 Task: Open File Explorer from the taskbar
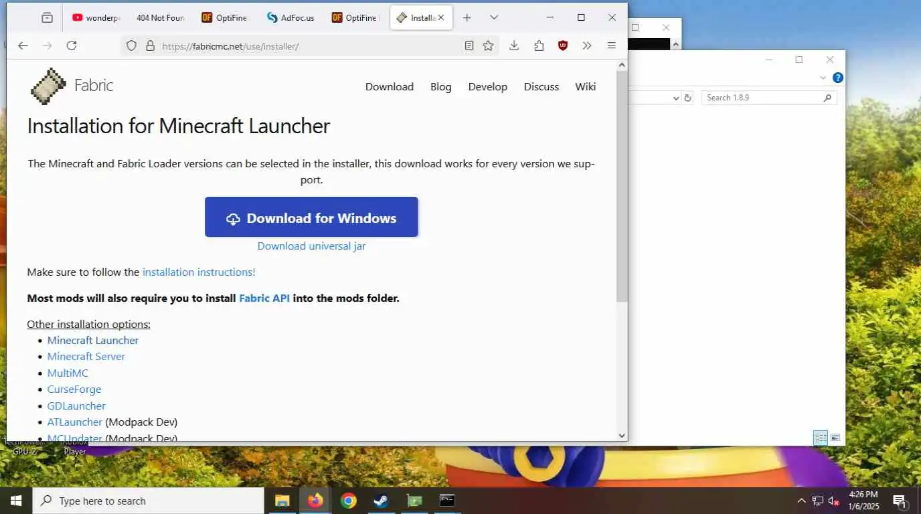[x=282, y=501]
